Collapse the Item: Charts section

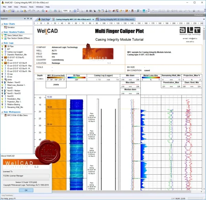(2, 24)
